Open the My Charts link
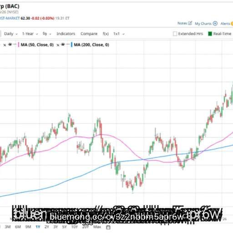 (203, 24)
